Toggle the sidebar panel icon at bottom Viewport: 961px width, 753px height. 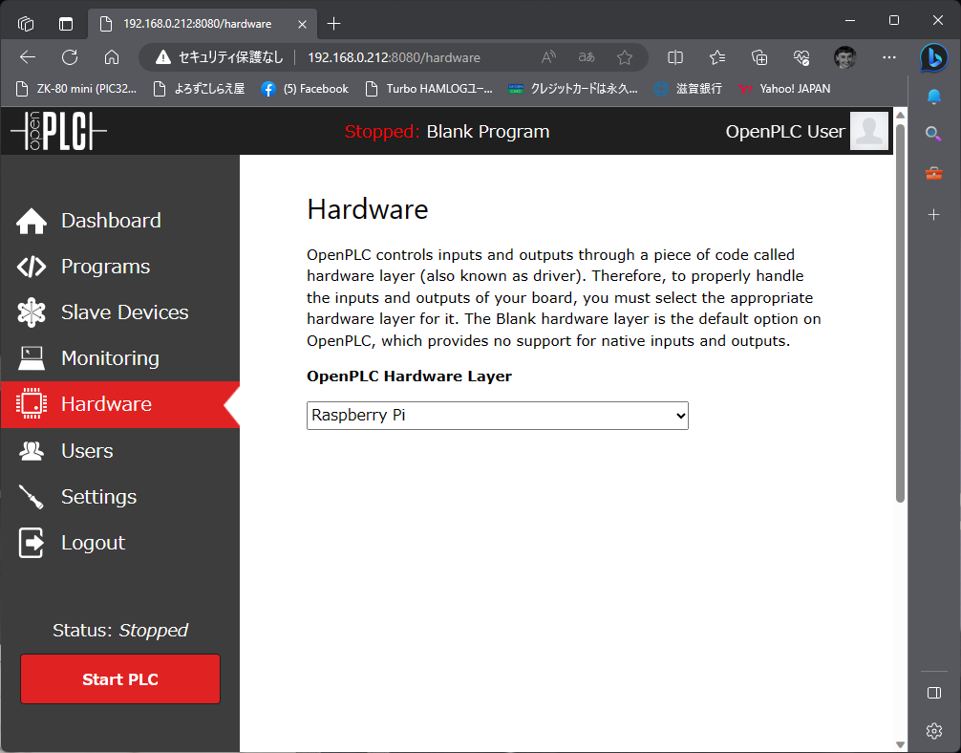[x=934, y=693]
